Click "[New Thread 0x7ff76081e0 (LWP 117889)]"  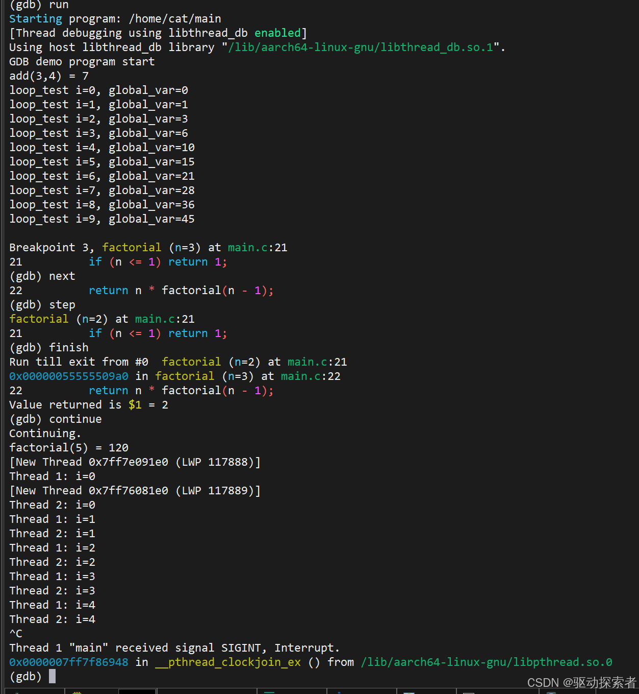(x=135, y=491)
